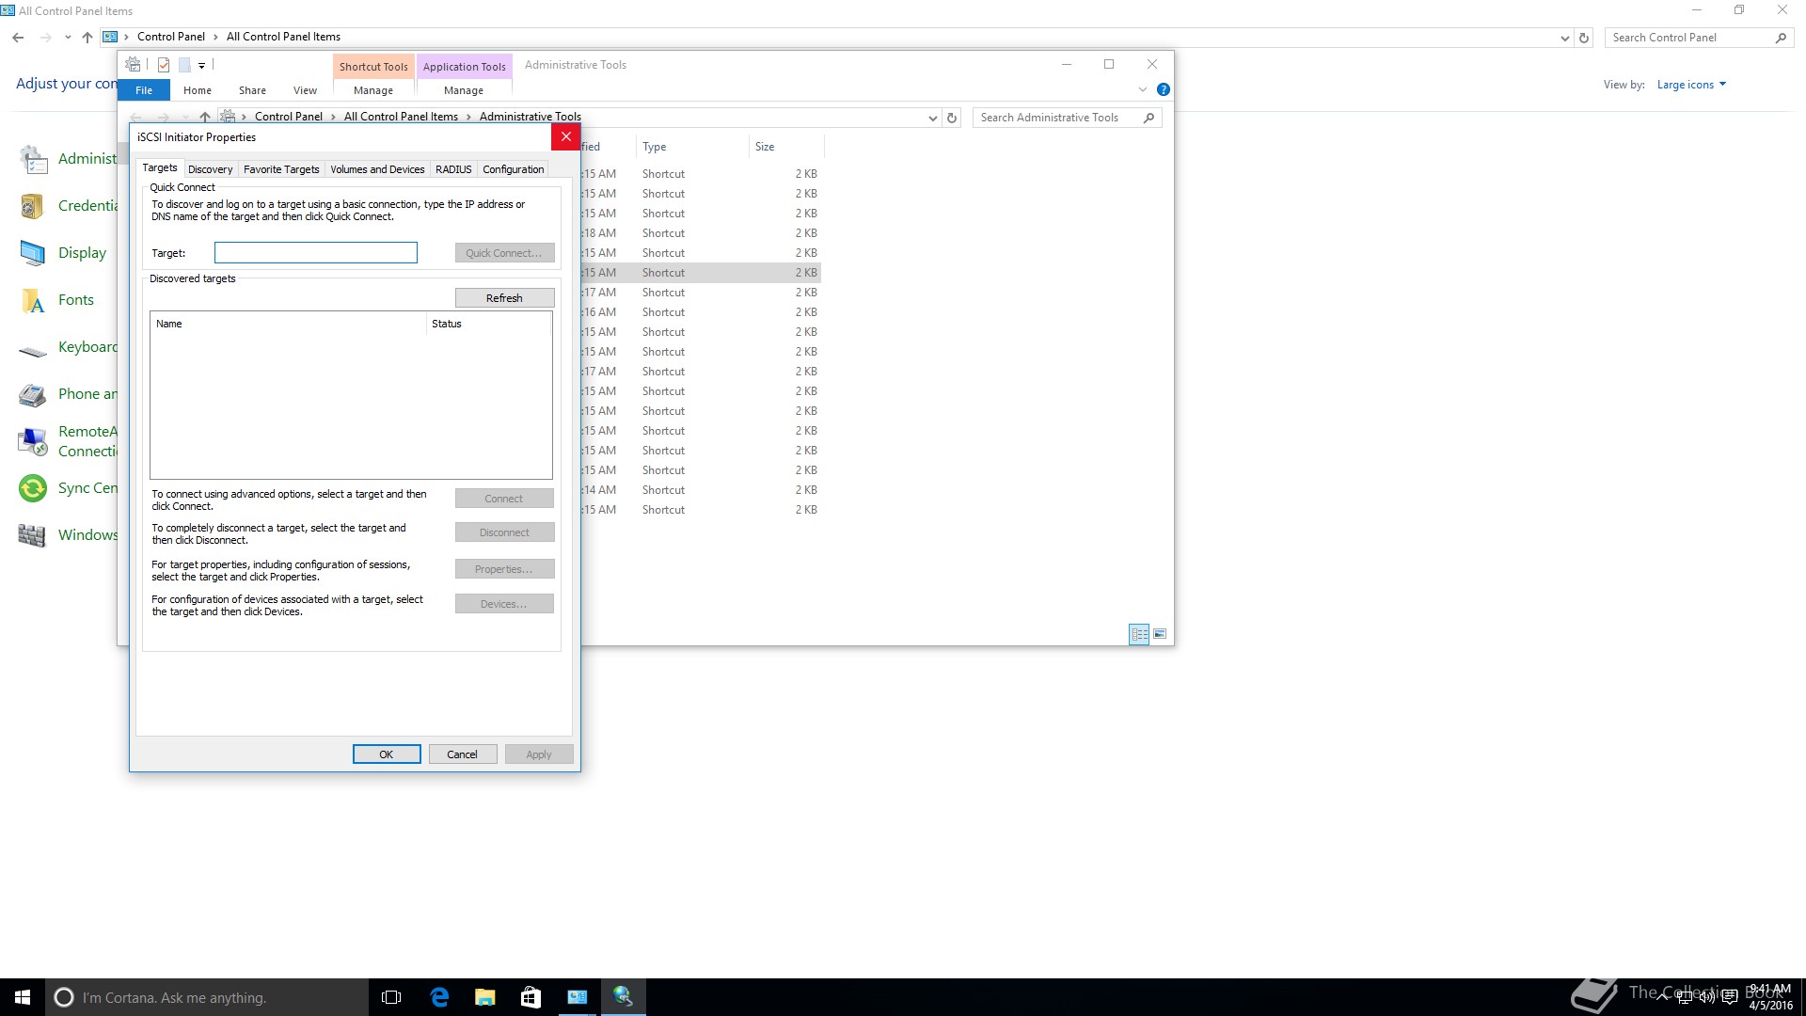Click the Explorer help question mark icon
1806x1016 pixels.
[x=1164, y=89]
